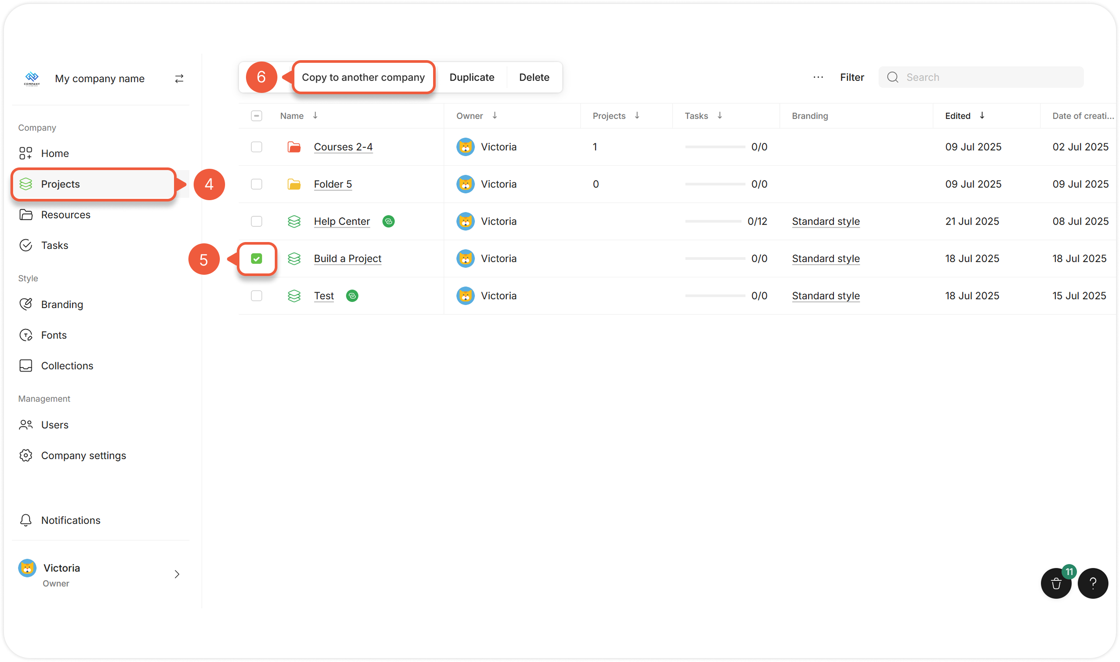Click the green badge beside Help Center
Viewport: 1120px width, 662px height.
[389, 221]
